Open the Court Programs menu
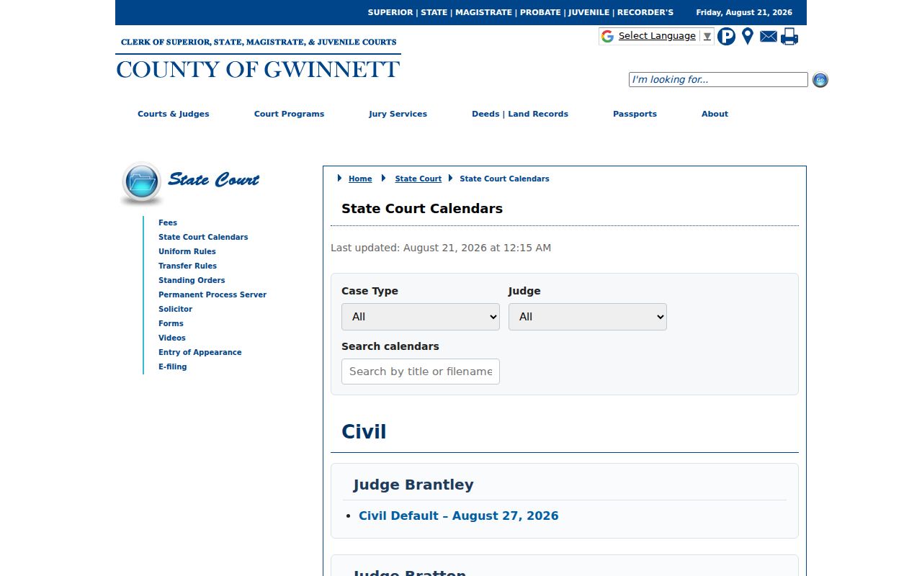The height and width of the screenshot is (576, 922). coord(289,114)
